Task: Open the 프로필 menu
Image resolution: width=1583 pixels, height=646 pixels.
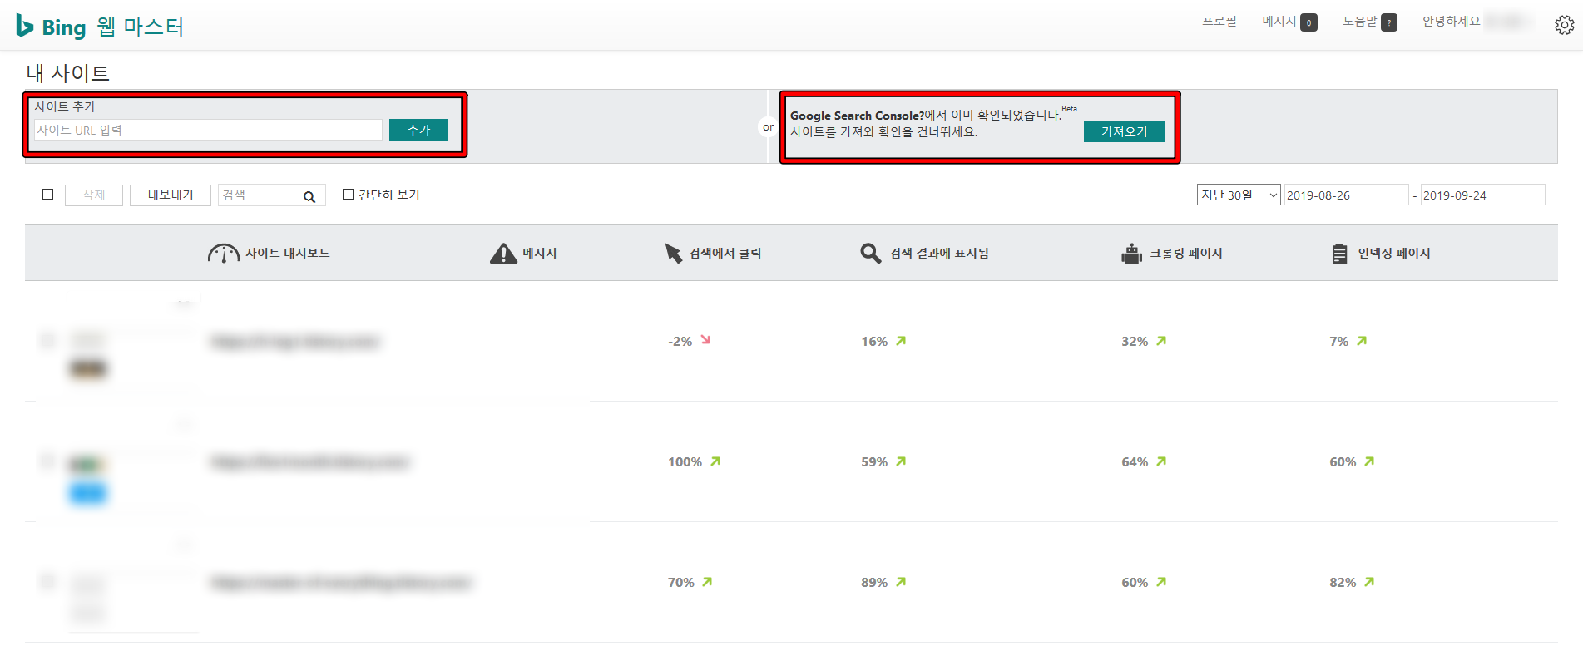Action: point(1219,22)
